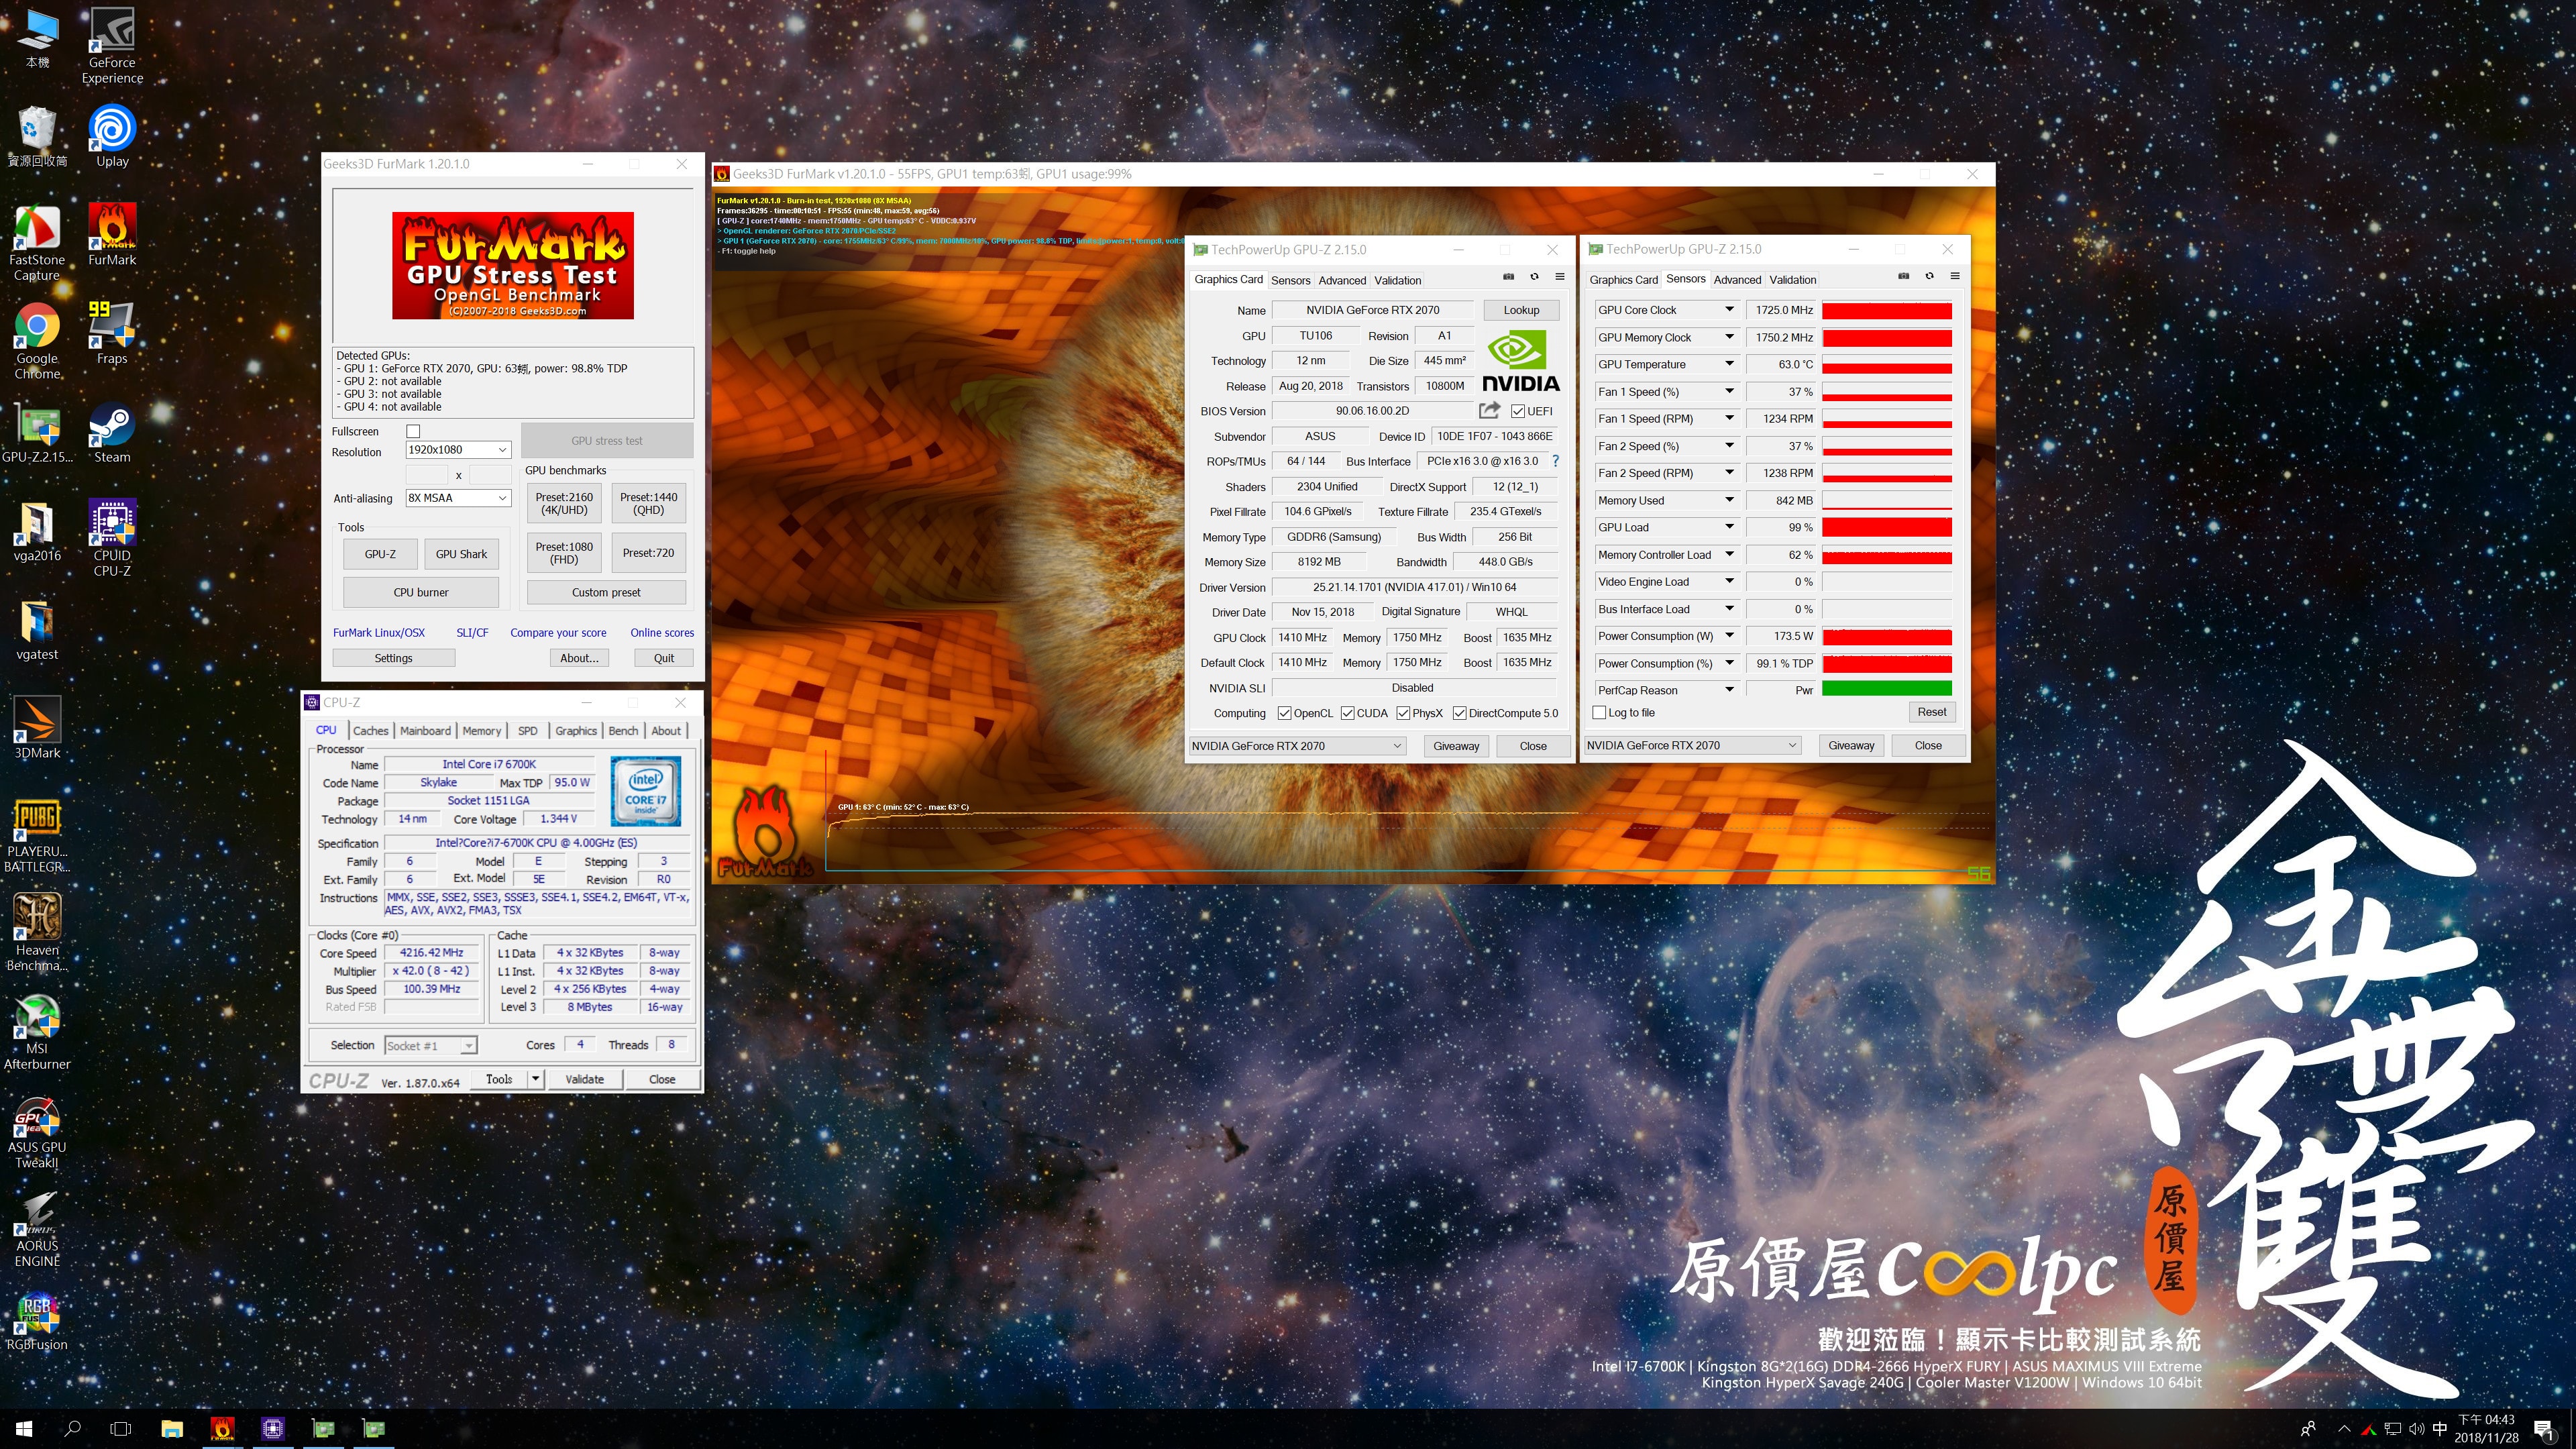
Task: Click Power Consumption (W) graph bar
Action: pyautogui.click(x=1886, y=636)
